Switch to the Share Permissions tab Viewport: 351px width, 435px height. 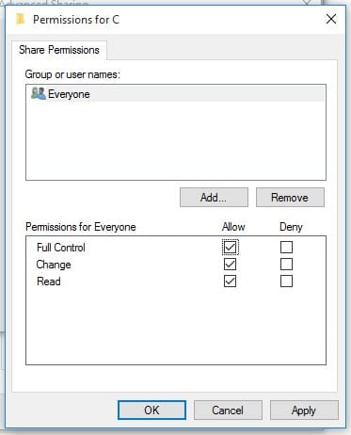59,50
